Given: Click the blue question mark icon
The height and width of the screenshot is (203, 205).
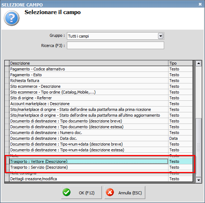Looking at the screenshot, I should pyautogui.click(x=12, y=18).
